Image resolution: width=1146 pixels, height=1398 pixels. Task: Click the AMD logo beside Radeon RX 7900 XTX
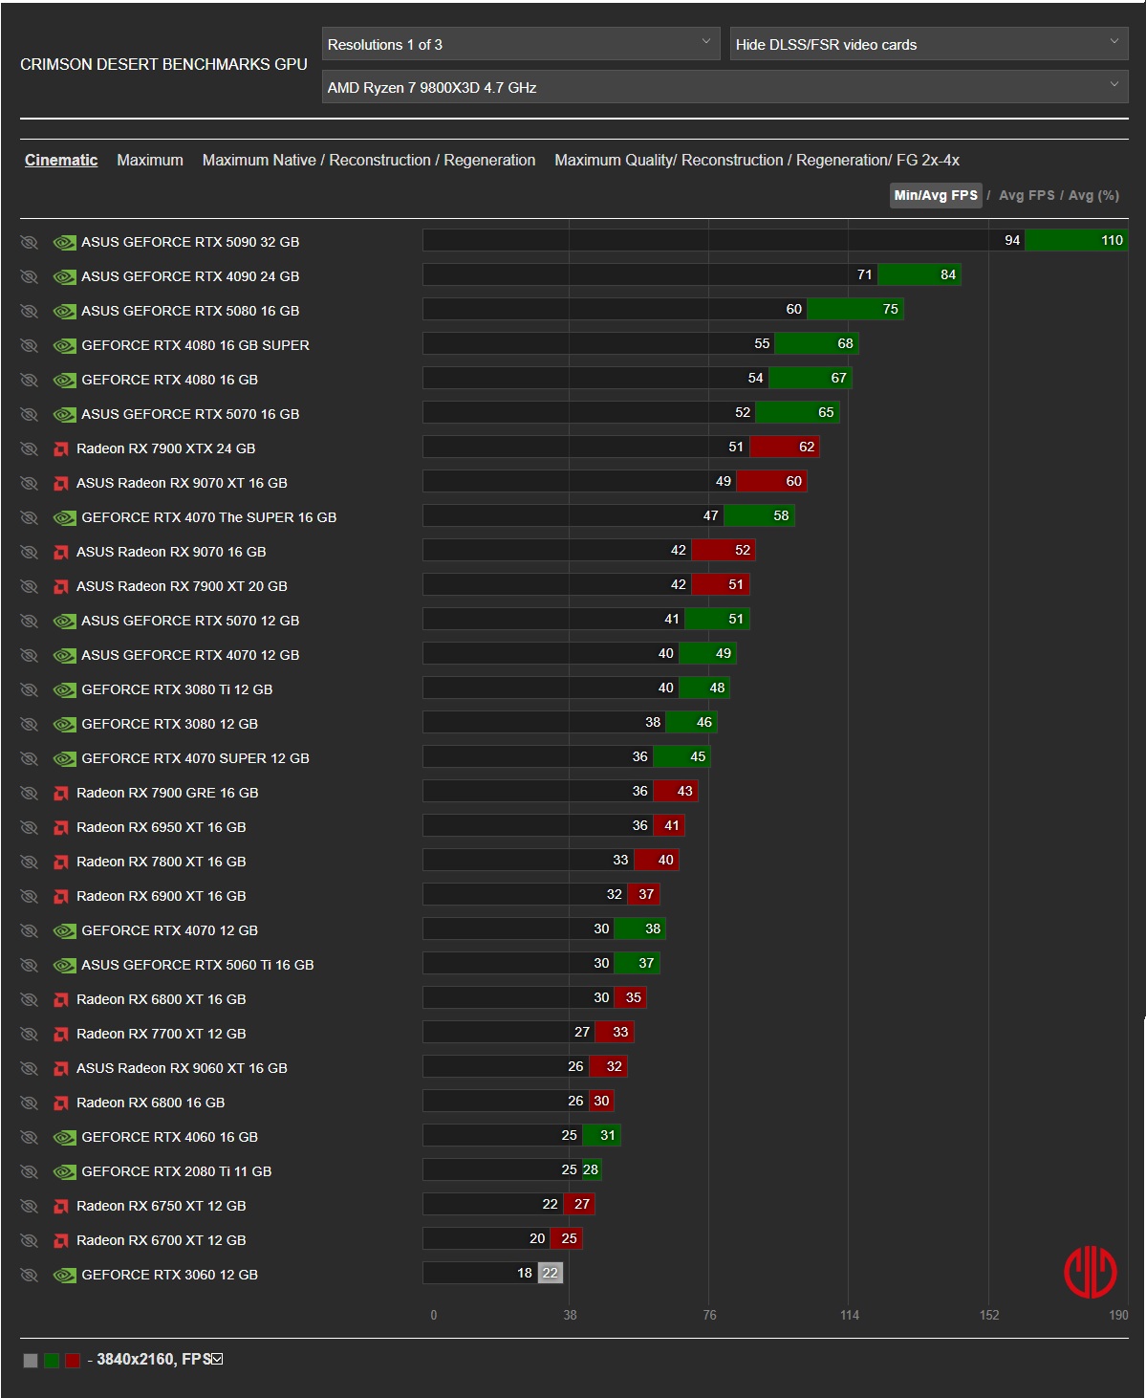[61, 449]
